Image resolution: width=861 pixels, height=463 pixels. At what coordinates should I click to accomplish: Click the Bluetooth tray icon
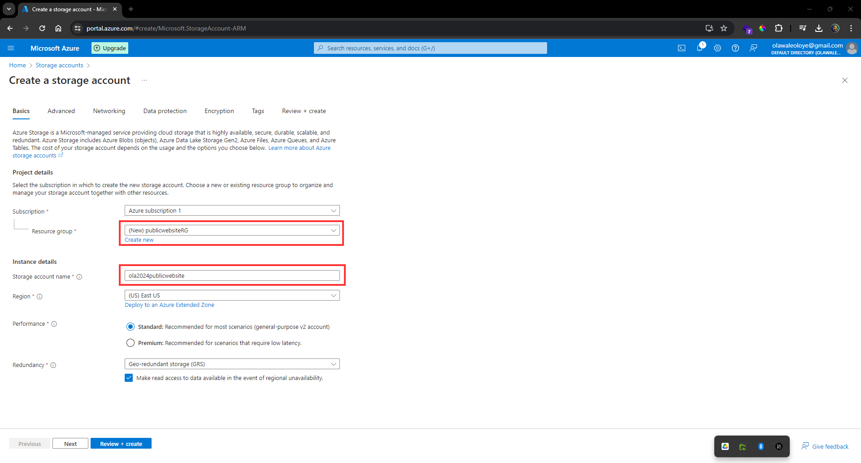[x=761, y=446]
